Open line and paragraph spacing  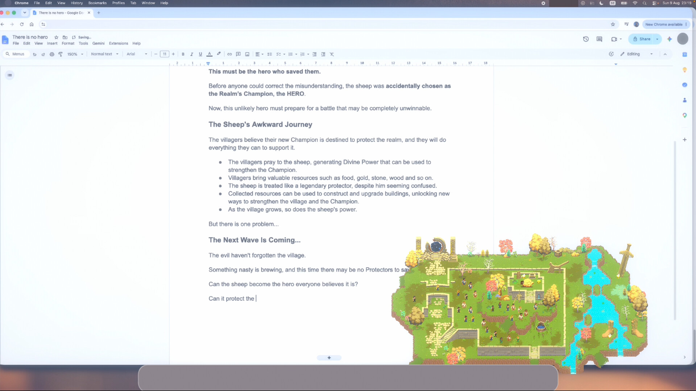[270, 54]
